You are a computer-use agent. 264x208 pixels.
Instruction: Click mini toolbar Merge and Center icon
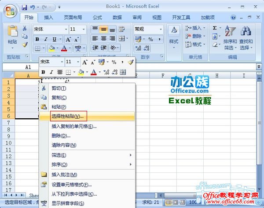tap(123, 72)
